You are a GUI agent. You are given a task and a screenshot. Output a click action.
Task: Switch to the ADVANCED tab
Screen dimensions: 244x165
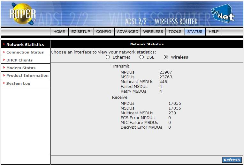127,32
